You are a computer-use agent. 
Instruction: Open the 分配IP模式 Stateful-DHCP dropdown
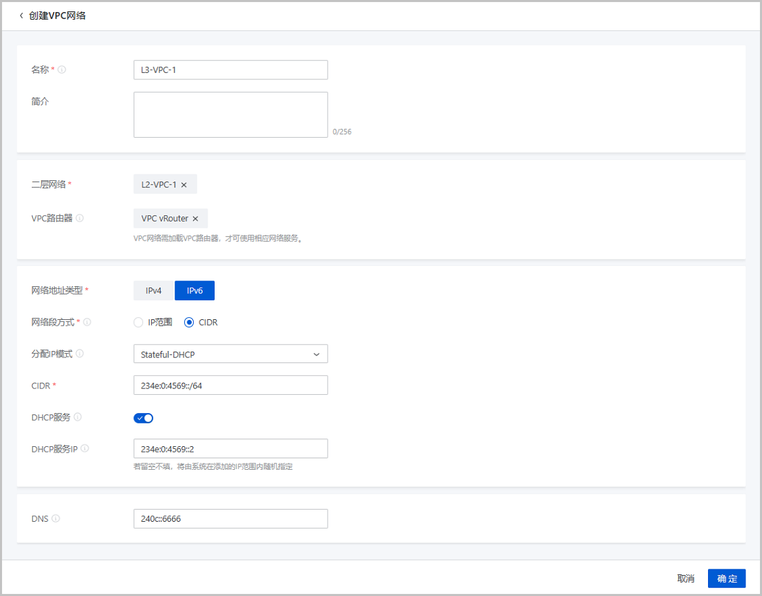pyautogui.click(x=231, y=354)
